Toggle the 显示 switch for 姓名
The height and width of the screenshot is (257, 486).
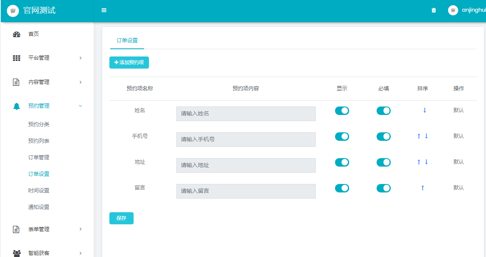pyautogui.click(x=342, y=111)
